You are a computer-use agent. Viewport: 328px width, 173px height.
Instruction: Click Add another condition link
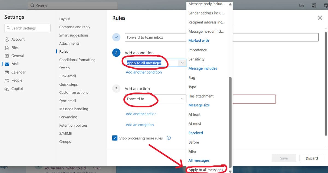point(144,72)
